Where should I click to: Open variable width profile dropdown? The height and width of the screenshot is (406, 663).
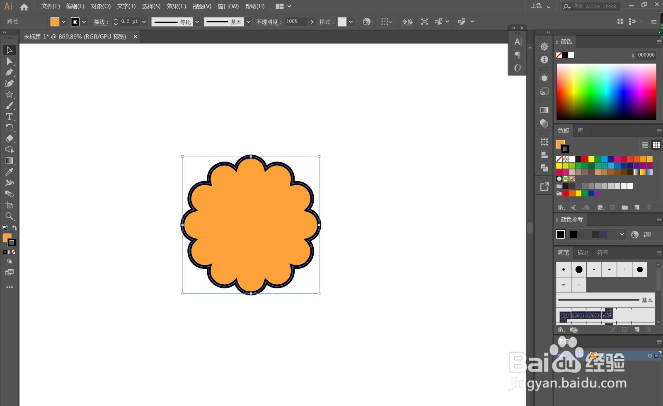pyautogui.click(x=197, y=22)
